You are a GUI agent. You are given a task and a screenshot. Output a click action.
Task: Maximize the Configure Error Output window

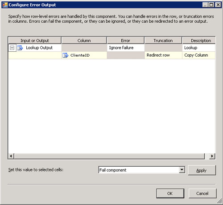click(211, 5)
